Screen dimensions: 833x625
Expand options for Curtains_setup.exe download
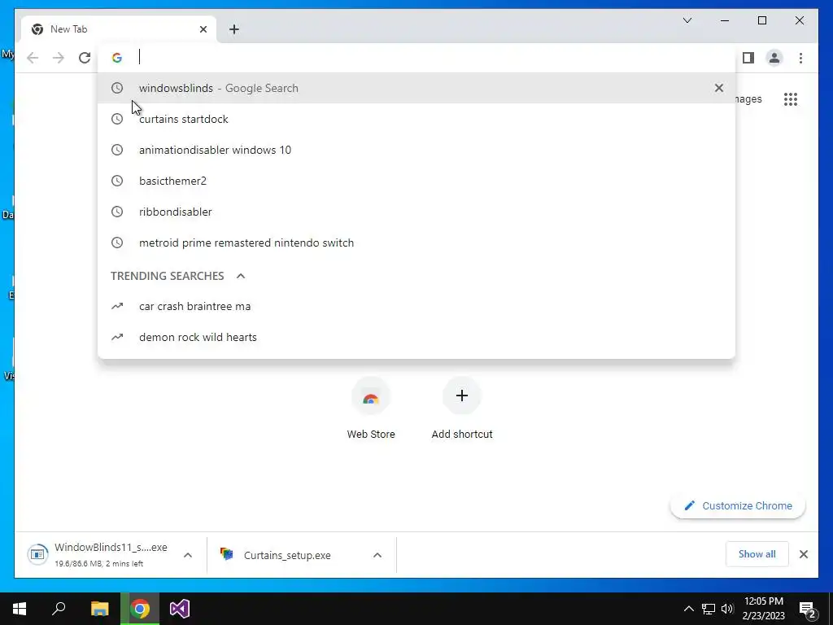click(377, 555)
